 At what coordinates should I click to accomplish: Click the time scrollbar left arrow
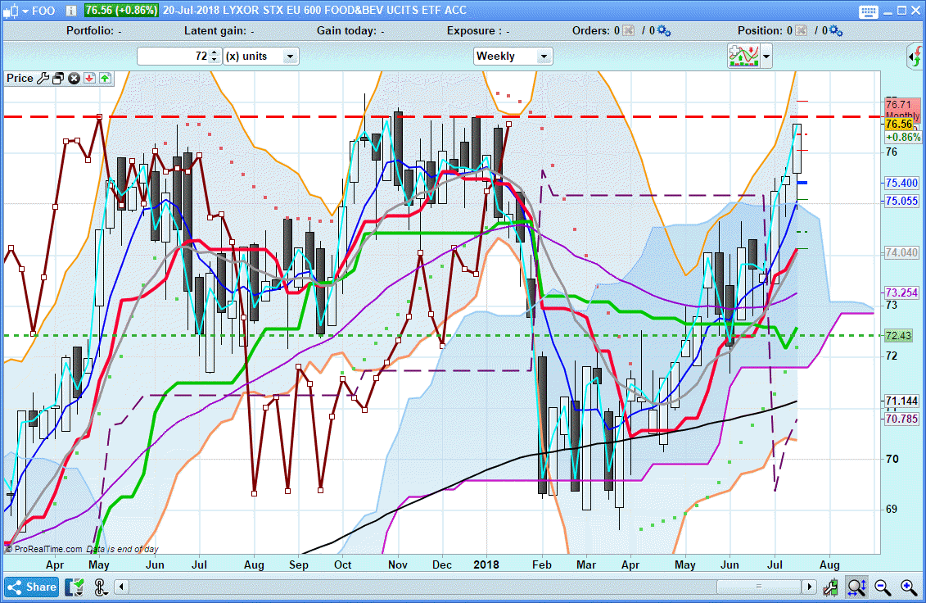[x=122, y=587]
